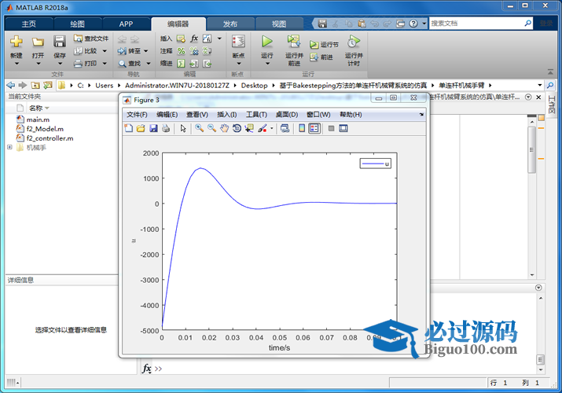Click the 查找文件 (Find Files) button
This screenshot has width=562, height=393.
coord(91,38)
